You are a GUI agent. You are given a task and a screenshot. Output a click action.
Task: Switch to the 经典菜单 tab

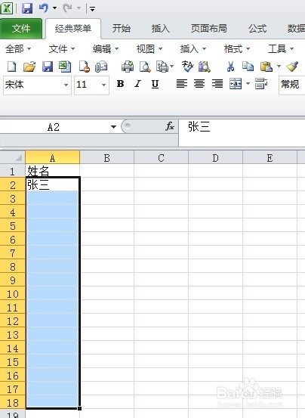click(x=73, y=29)
